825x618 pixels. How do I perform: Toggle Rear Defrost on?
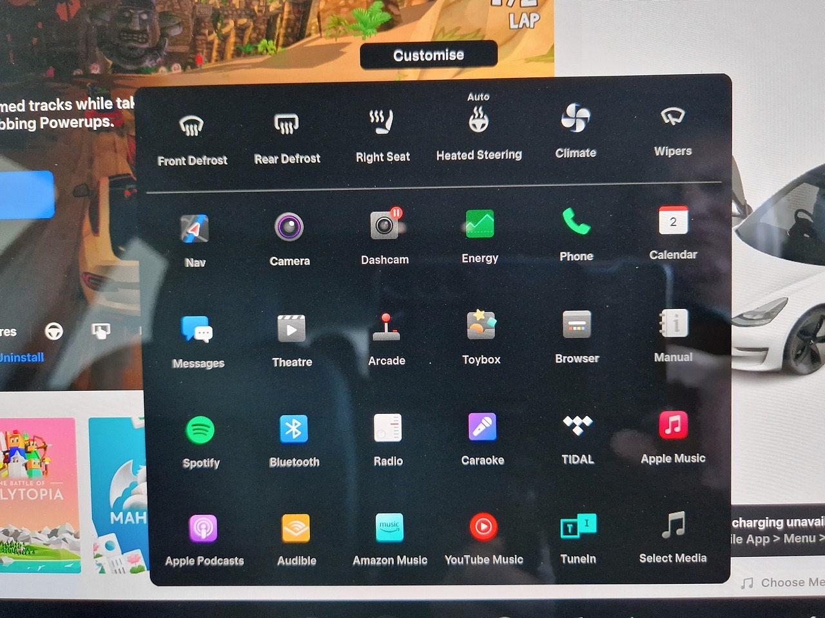coord(287,124)
